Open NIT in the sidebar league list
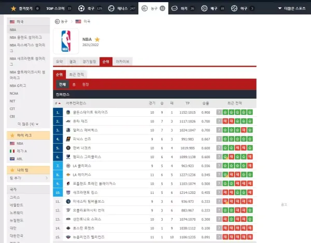 (x=12, y=101)
